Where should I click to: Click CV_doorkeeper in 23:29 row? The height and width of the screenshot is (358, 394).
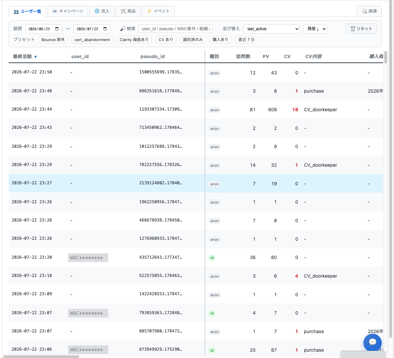[x=320, y=165]
